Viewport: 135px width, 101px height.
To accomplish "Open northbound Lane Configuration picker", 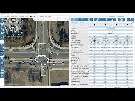I will (x=94, y=40).
